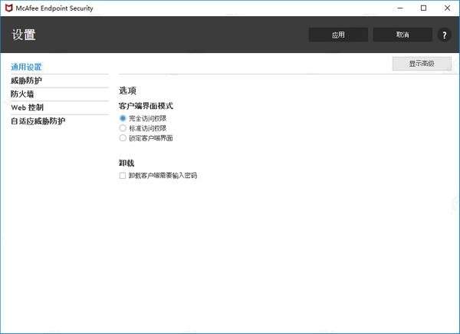Open the 防火墙 section
The width and height of the screenshot is (460, 334).
click(x=22, y=94)
